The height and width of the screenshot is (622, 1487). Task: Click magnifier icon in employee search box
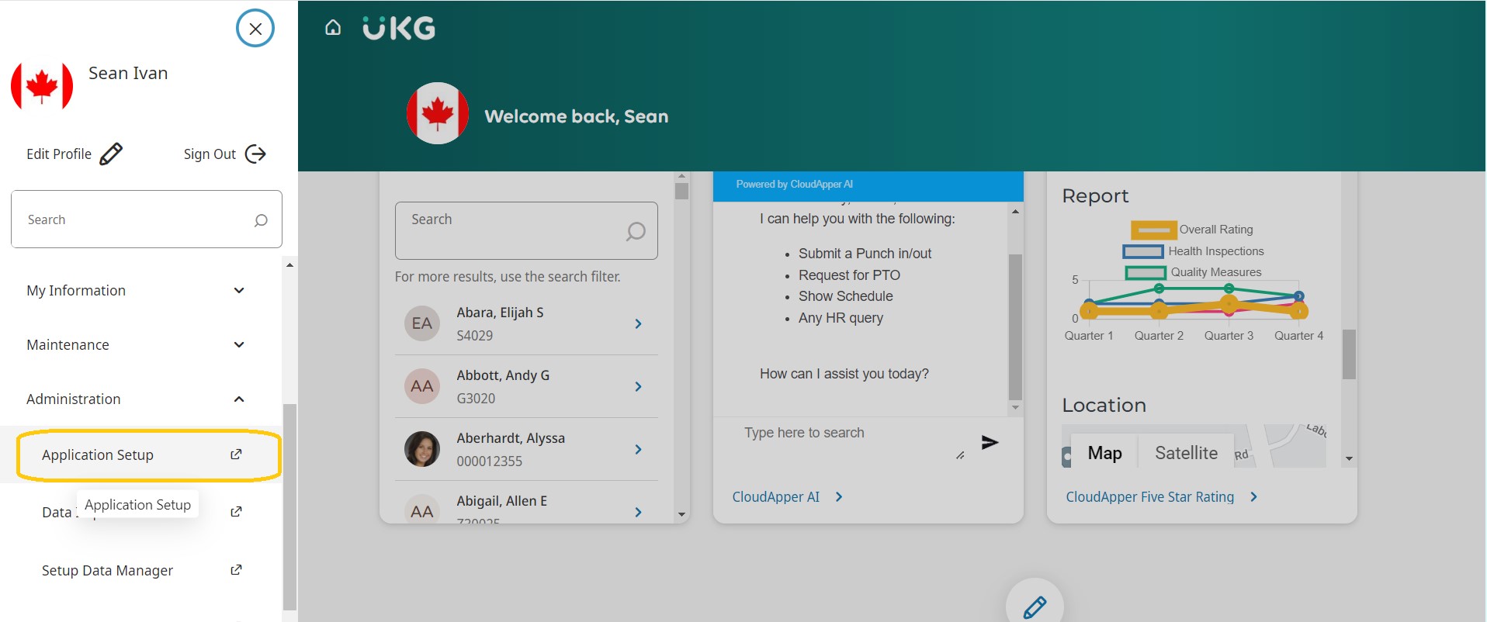point(636,231)
